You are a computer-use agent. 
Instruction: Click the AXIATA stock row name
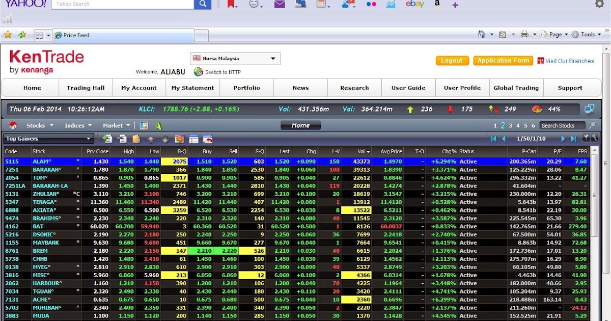click(x=45, y=210)
